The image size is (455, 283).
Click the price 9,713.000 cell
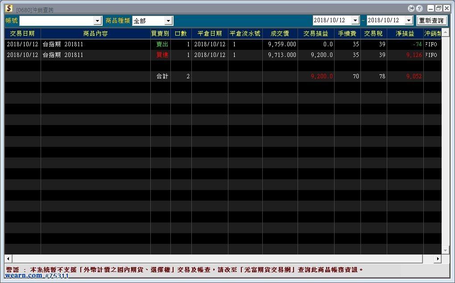point(280,55)
